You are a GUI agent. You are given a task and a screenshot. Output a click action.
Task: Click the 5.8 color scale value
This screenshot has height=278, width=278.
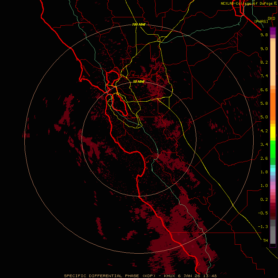pyautogui.click(x=264, y=103)
